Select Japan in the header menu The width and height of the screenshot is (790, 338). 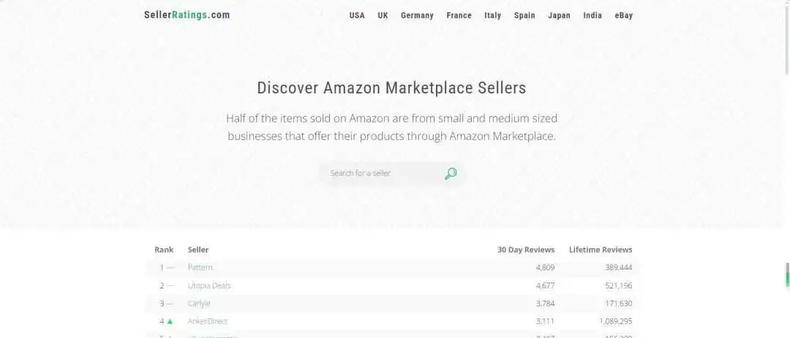pos(560,15)
